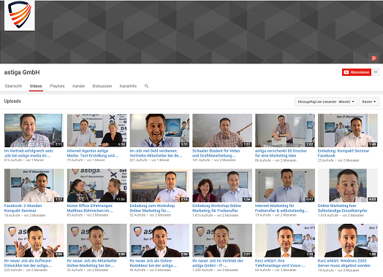Click title link 'Im Vertrieb erfolgreich sein'

tap(29, 153)
